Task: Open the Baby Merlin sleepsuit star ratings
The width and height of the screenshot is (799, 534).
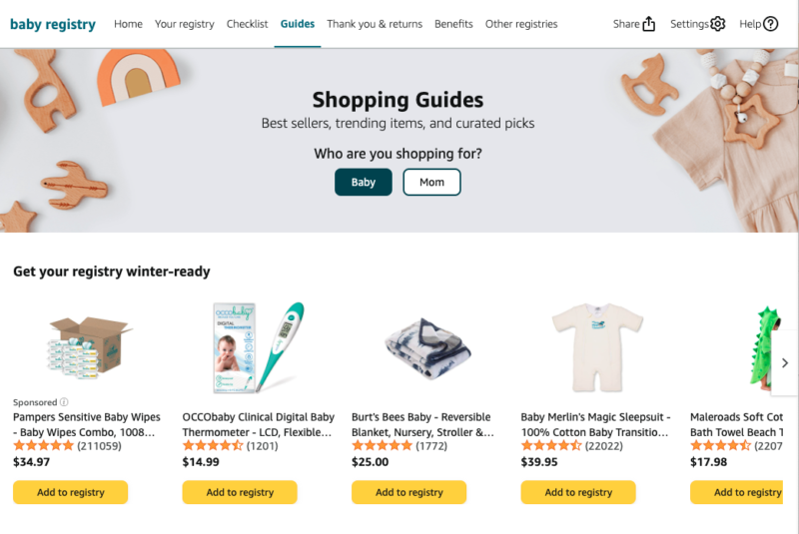Action: (x=551, y=445)
